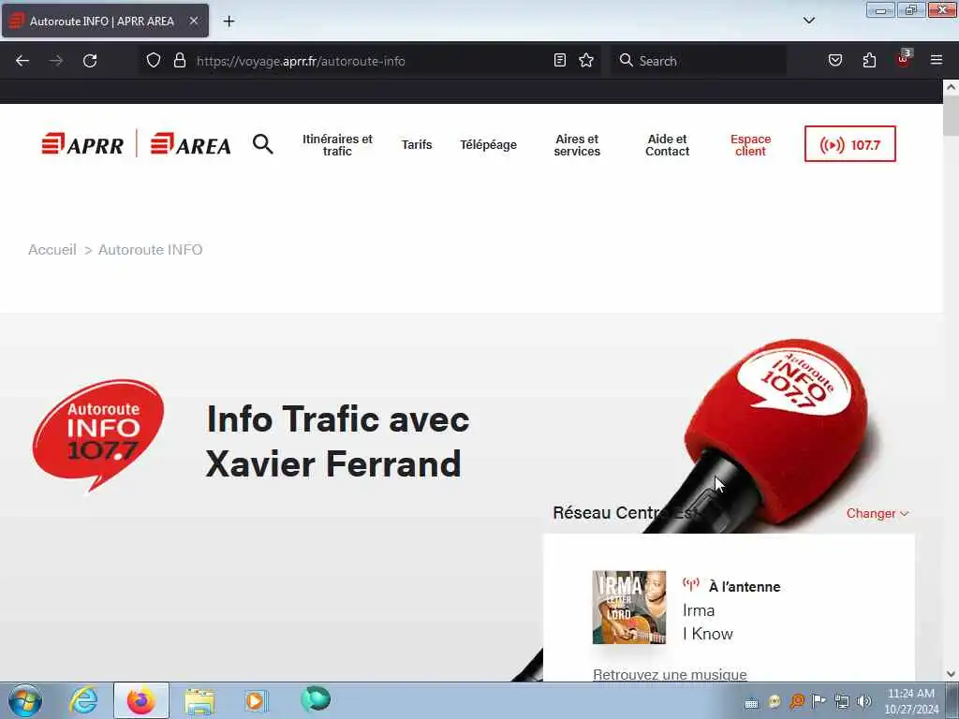Open the Télépéage menu
Image resolution: width=959 pixels, height=719 pixels.
pos(488,145)
